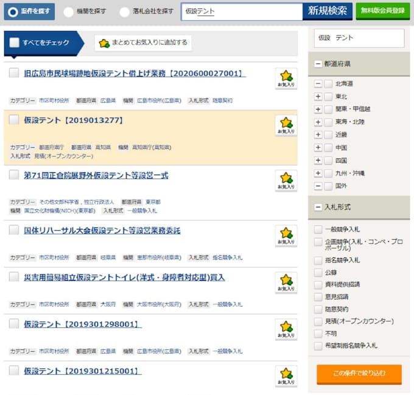
Task: Favorite the 国体リハーサル大会仮設テント等設営業務委託 listing
Action: click(x=286, y=236)
